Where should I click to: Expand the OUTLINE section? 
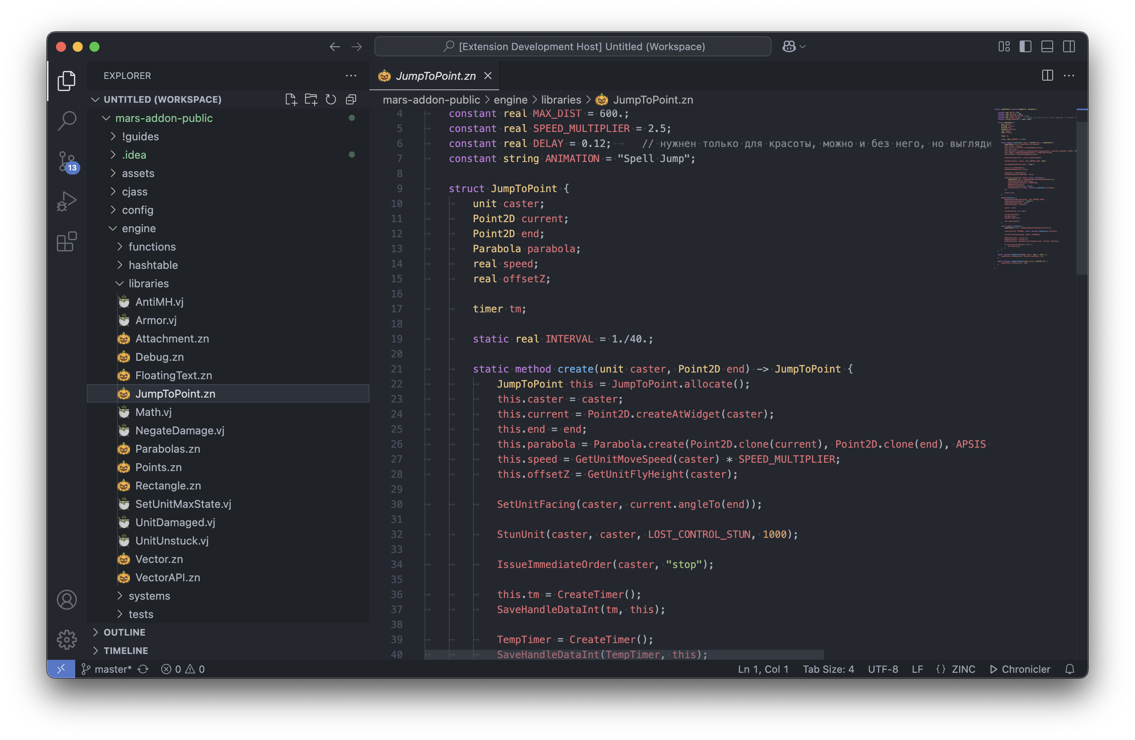click(x=125, y=632)
